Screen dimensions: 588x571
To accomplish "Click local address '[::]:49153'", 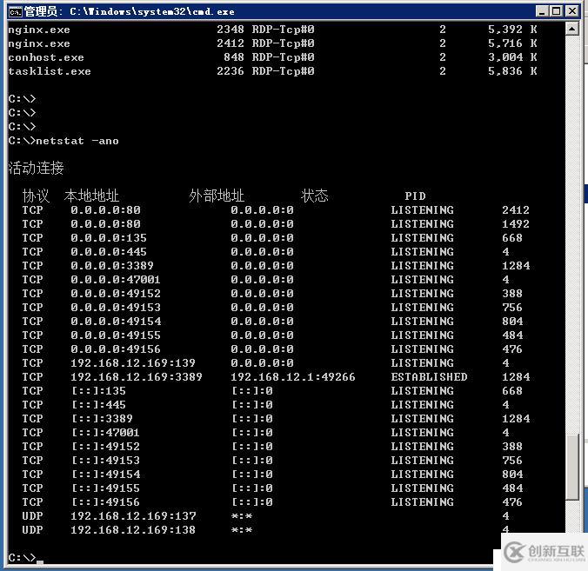I will [x=105, y=460].
